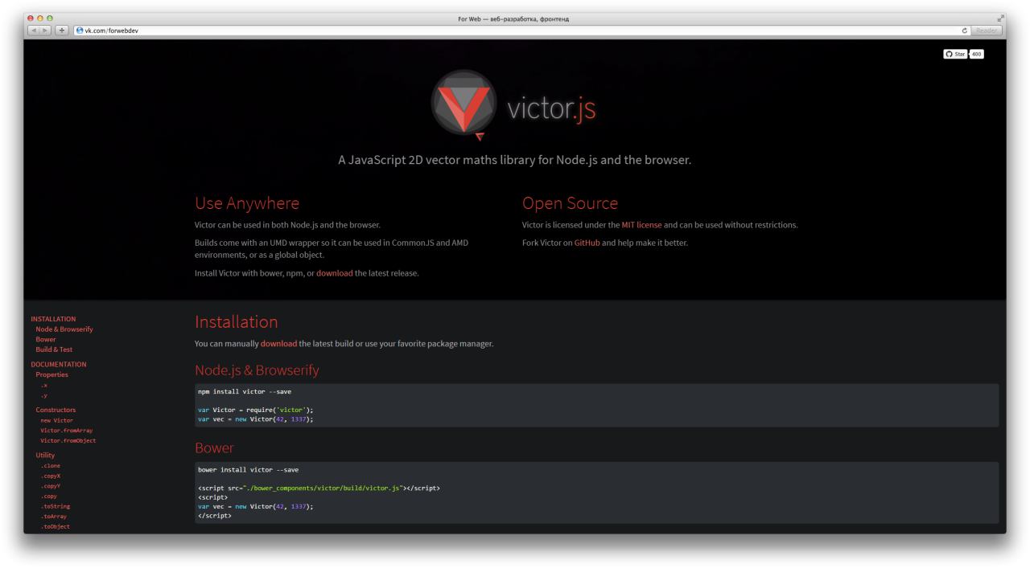Select Node & Browserify sidebar entry

coord(64,329)
